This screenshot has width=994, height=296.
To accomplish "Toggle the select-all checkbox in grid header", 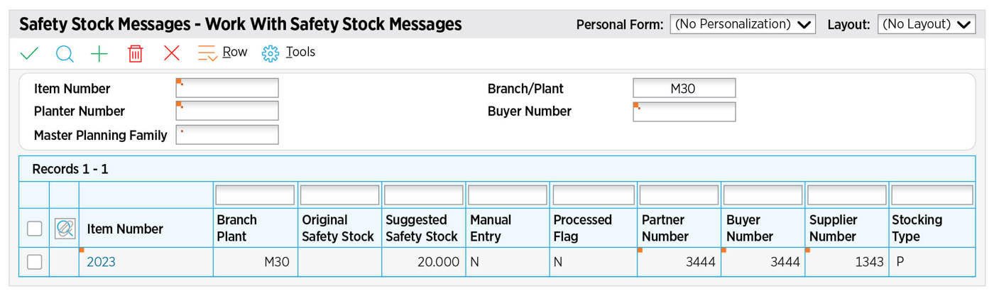I will [x=34, y=228].
